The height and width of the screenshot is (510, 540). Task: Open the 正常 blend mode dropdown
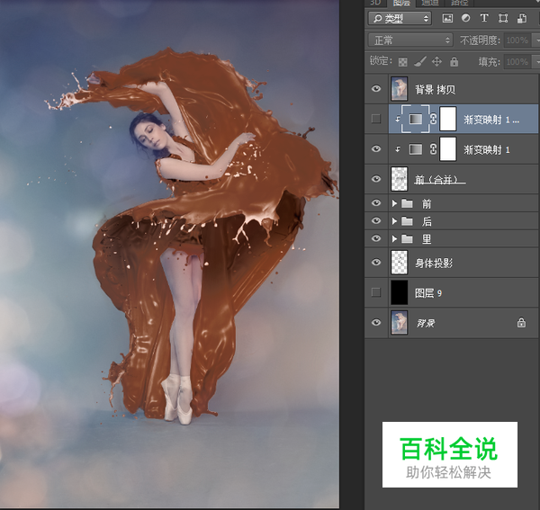(410, 40)
